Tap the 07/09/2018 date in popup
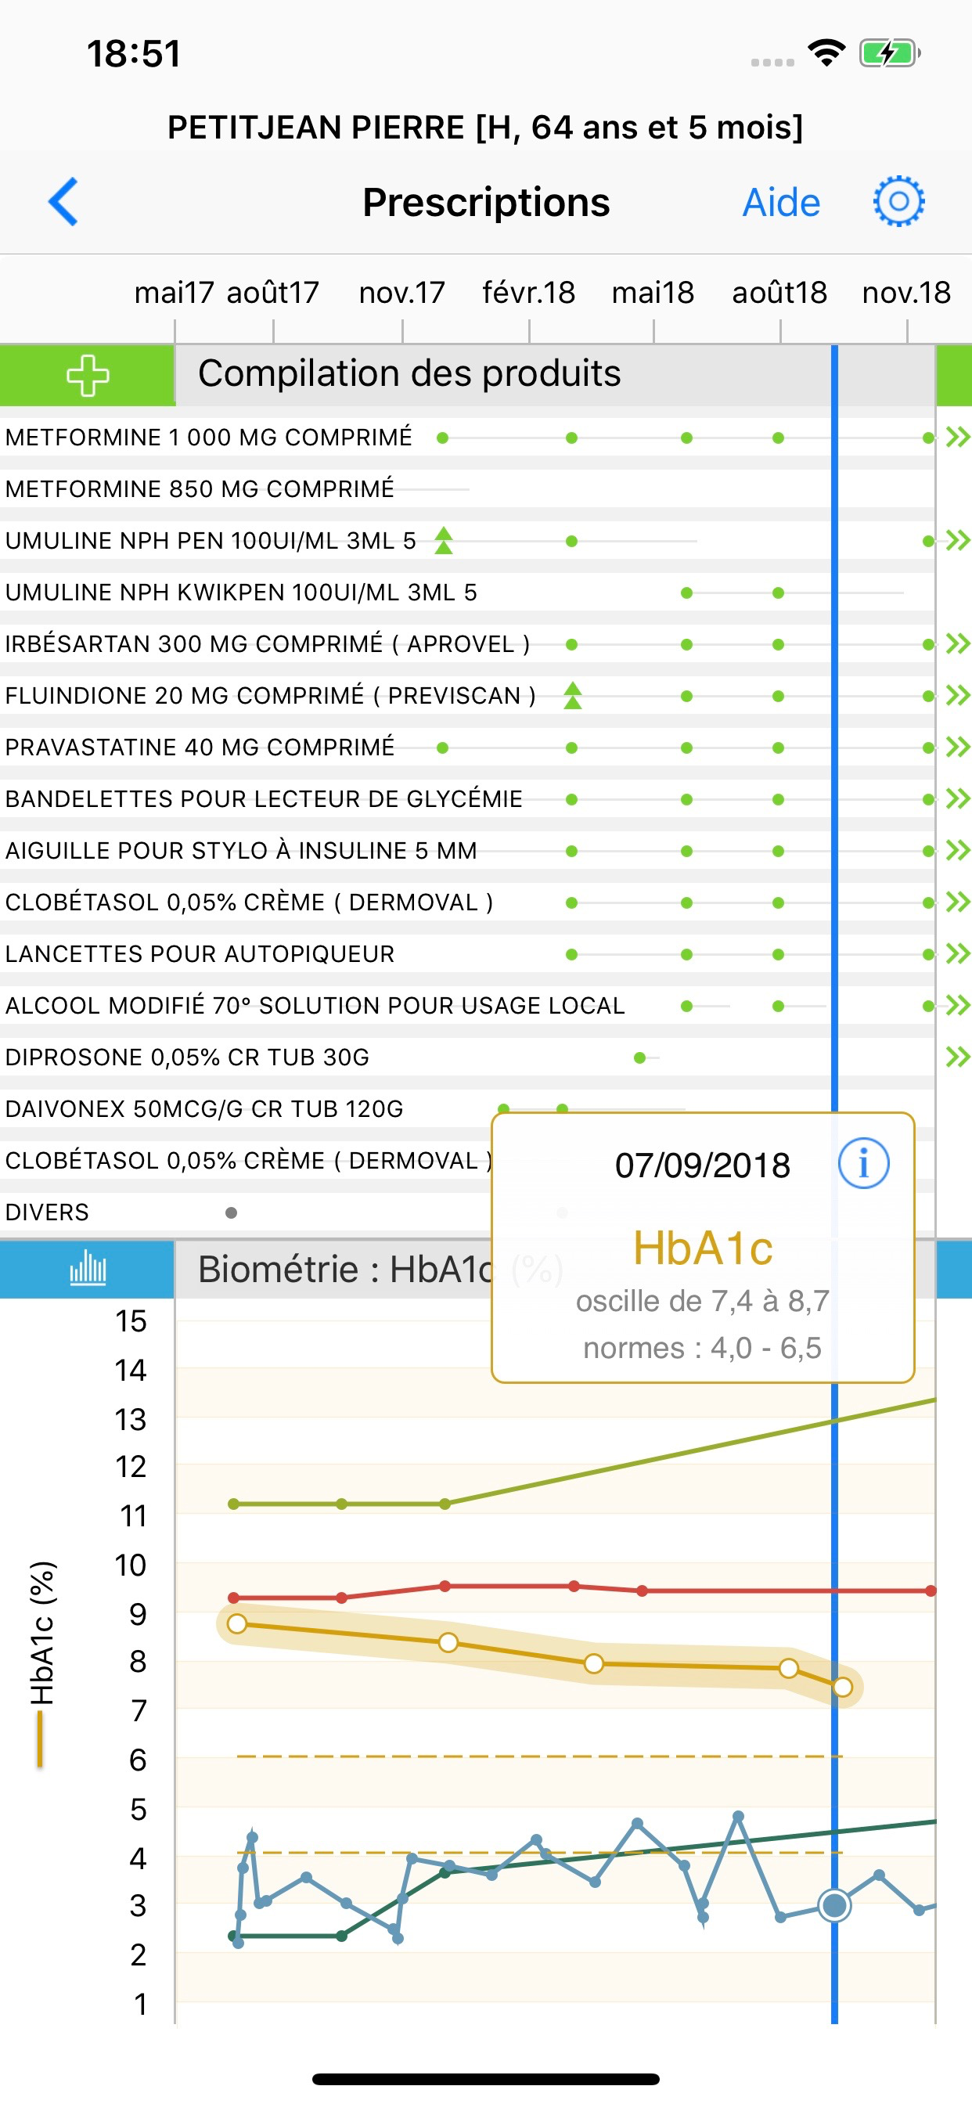The height and width of the screenshot is (2104, 972). point(703,1165)
